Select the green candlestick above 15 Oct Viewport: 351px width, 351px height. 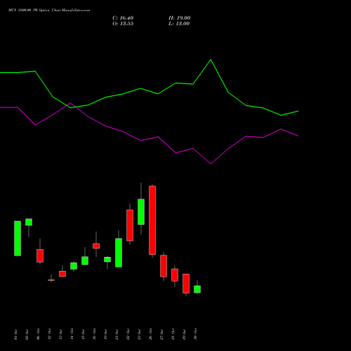[x=85, y=260]
